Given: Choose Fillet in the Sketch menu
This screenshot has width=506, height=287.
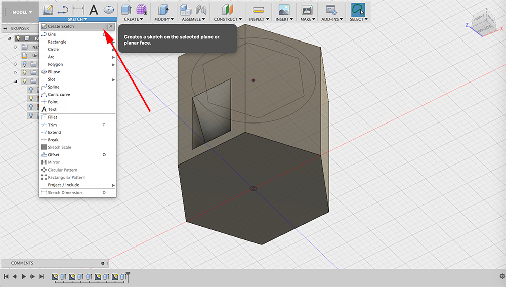Looking at the screenshot, I should 78,117.
